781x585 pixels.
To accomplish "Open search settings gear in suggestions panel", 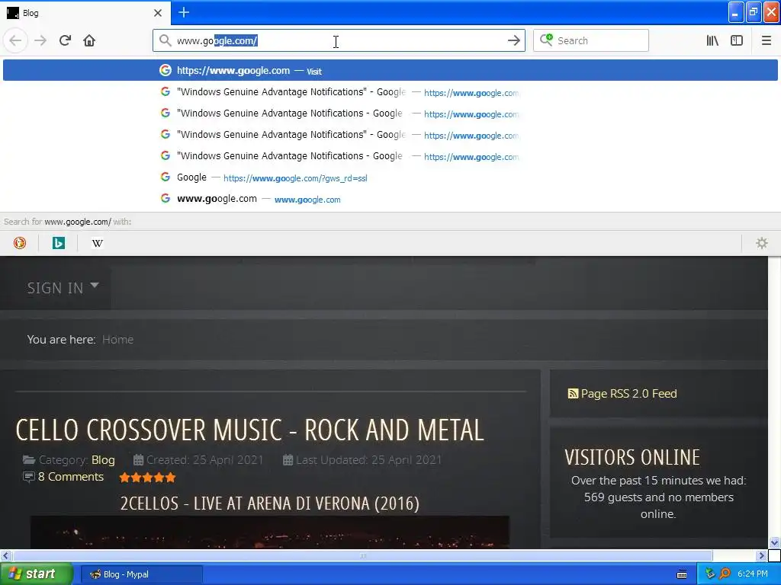I will (x=762, y=243).
